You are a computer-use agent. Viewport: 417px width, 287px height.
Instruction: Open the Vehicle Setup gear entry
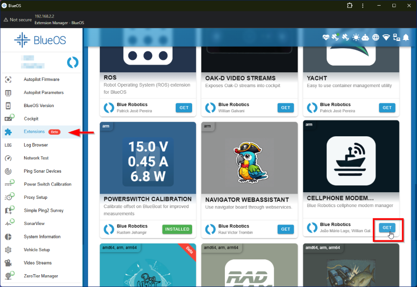click(37, 250)
